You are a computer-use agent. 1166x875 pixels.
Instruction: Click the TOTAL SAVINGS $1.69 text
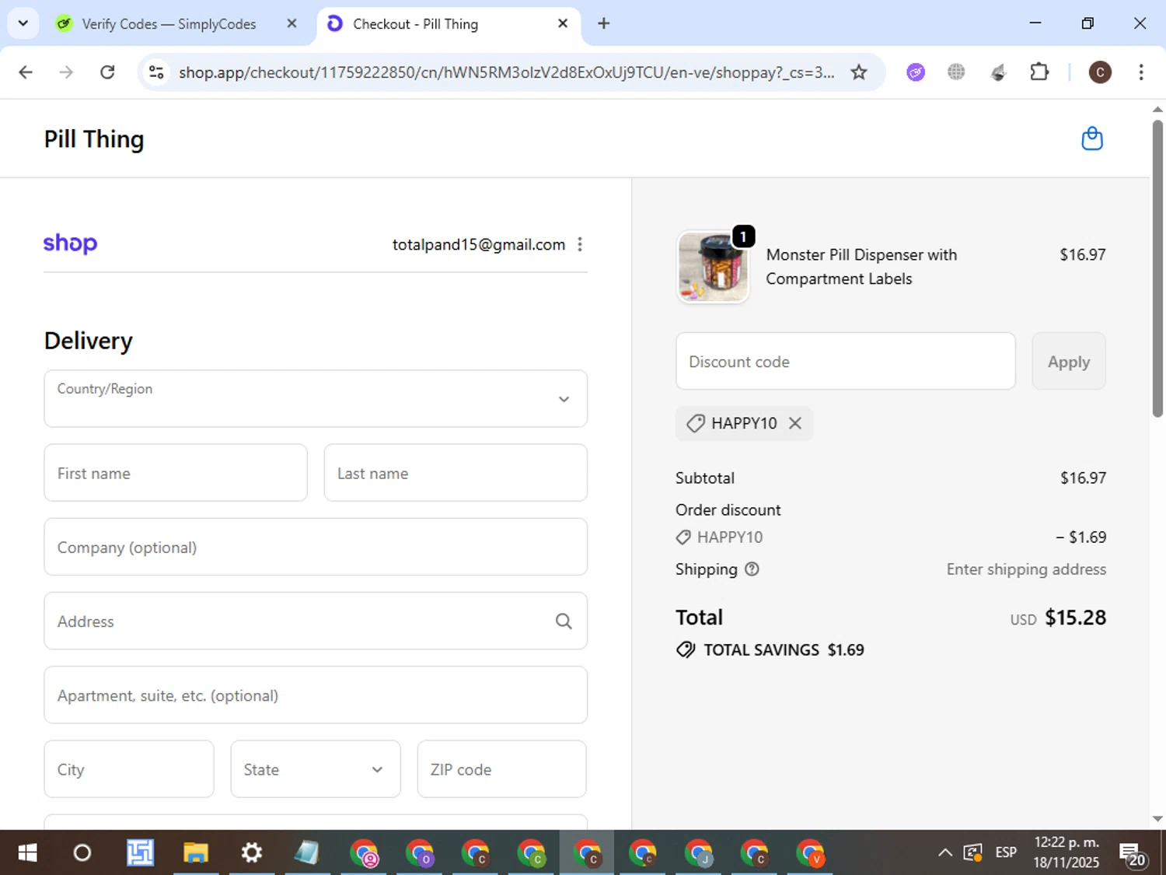pos(784,650)
